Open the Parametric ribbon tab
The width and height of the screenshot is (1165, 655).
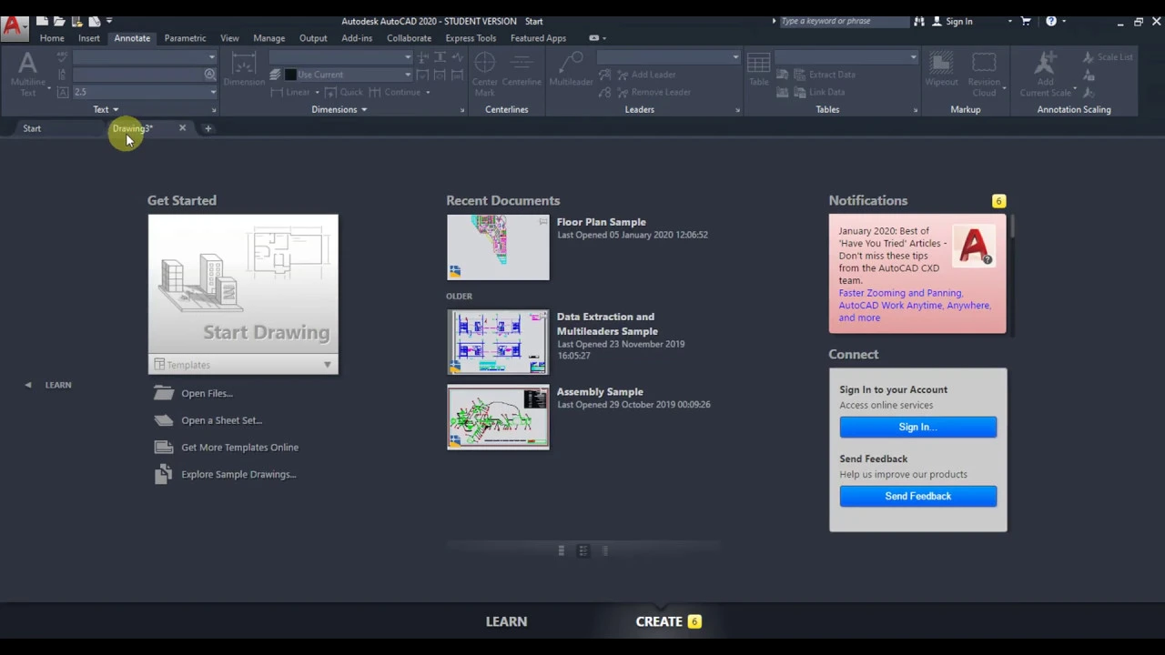185,38
